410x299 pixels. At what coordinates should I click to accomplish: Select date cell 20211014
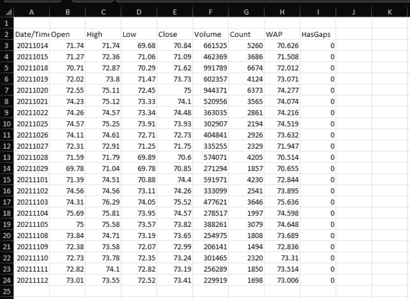(32, 46)
